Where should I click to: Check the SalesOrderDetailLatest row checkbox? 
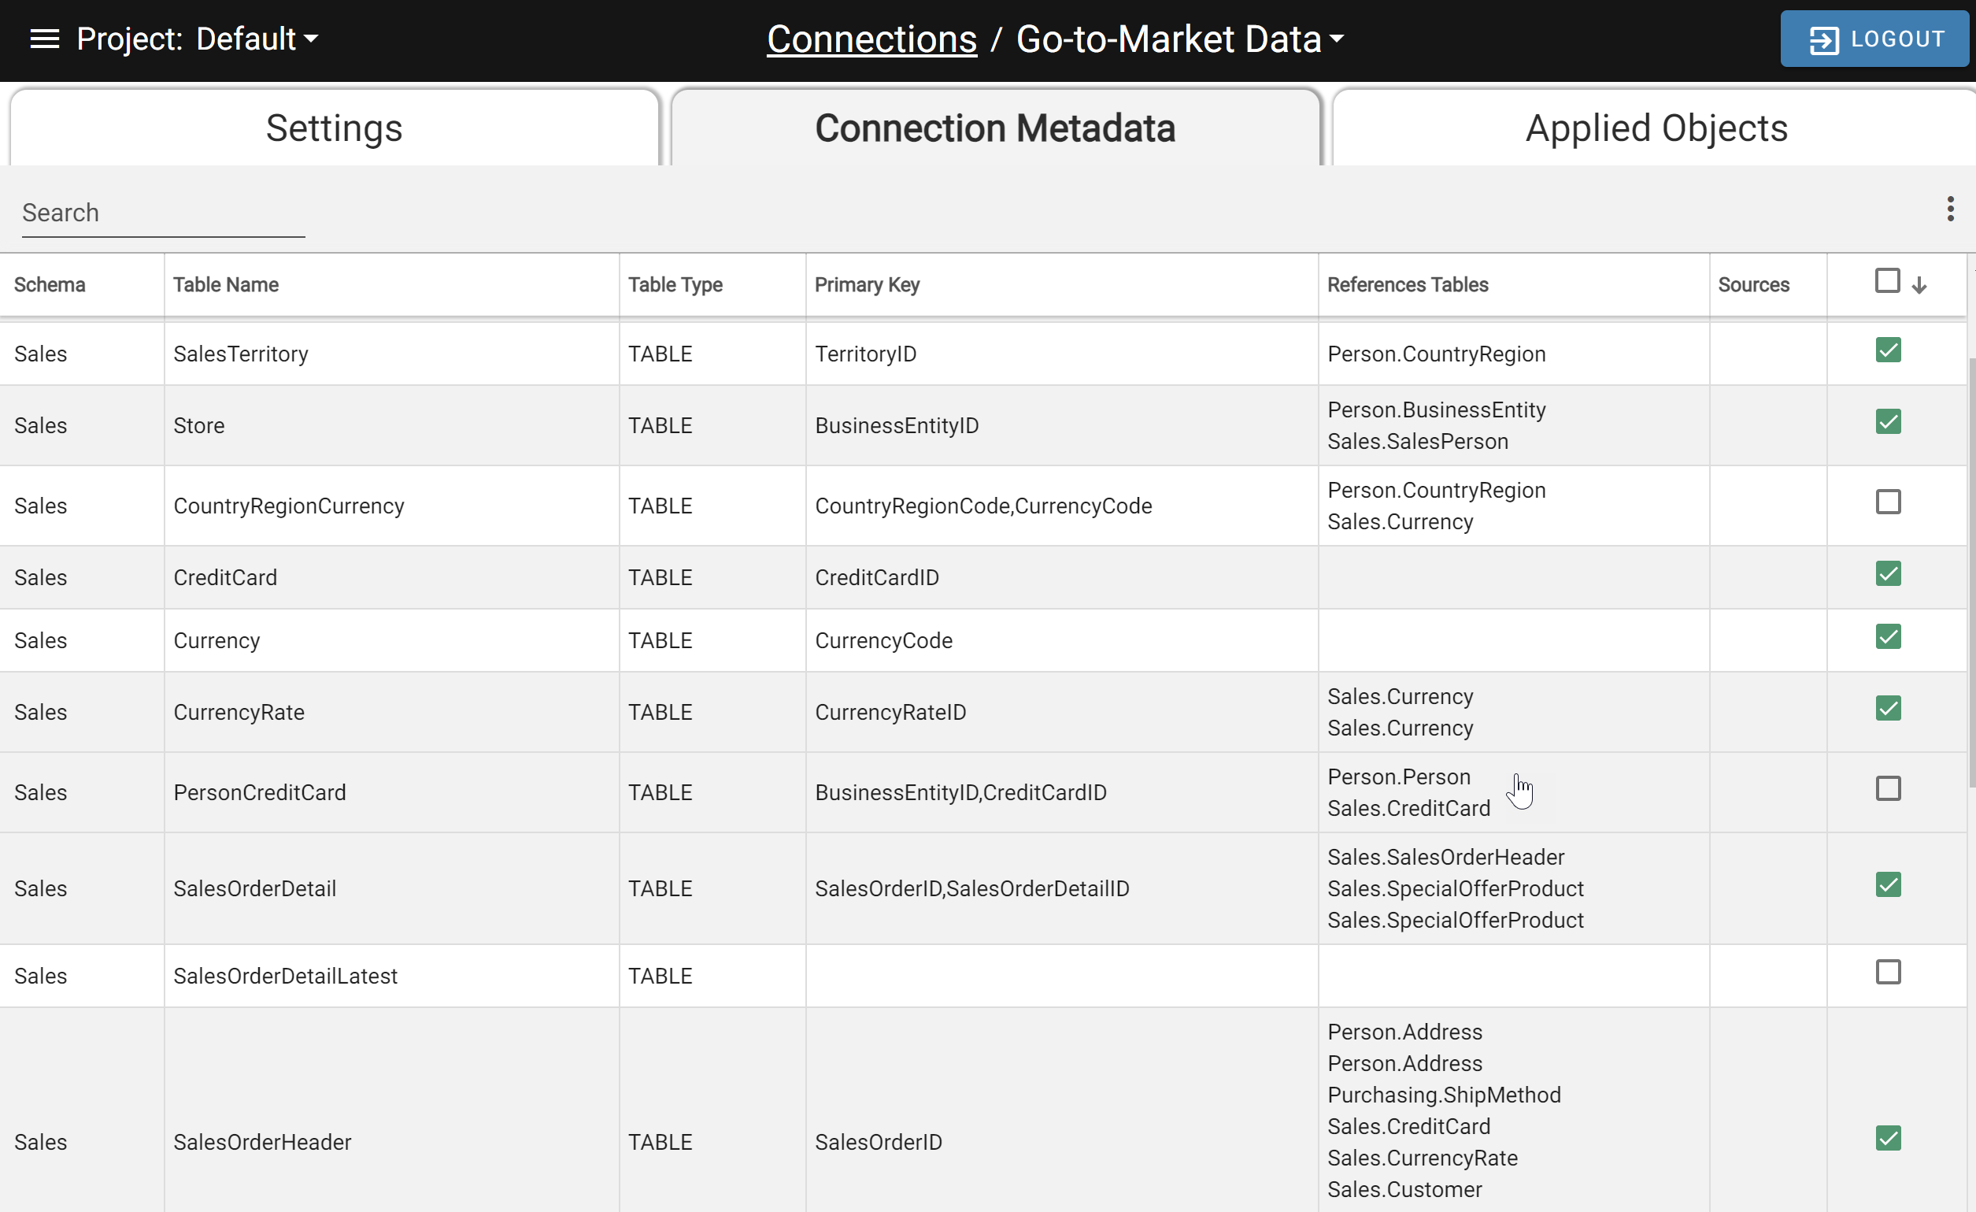pos(1888,972)
